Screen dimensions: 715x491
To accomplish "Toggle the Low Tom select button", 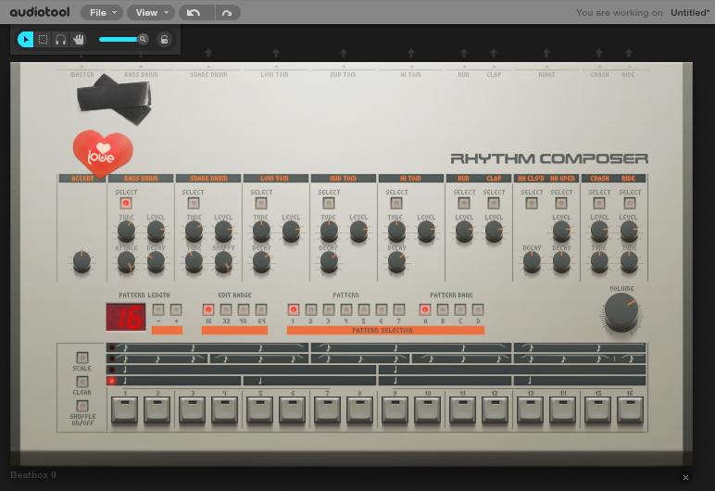I will point(261,203).
